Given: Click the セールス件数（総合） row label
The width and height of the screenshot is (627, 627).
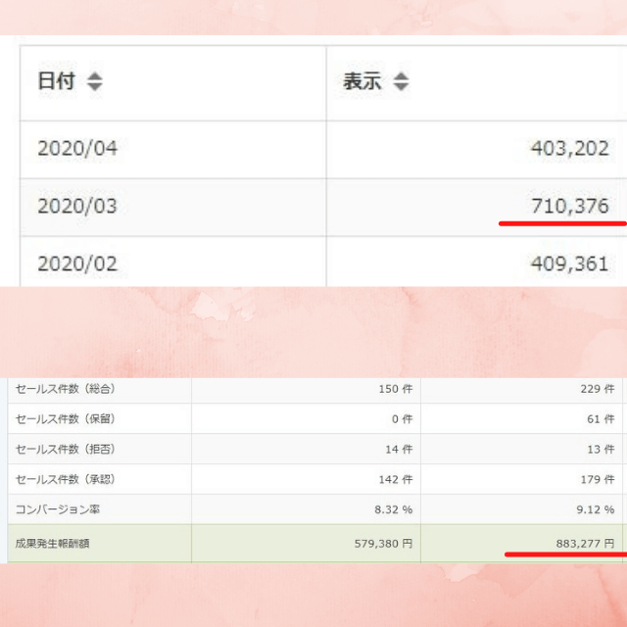Looking at the screenshot, I should 66,389.
